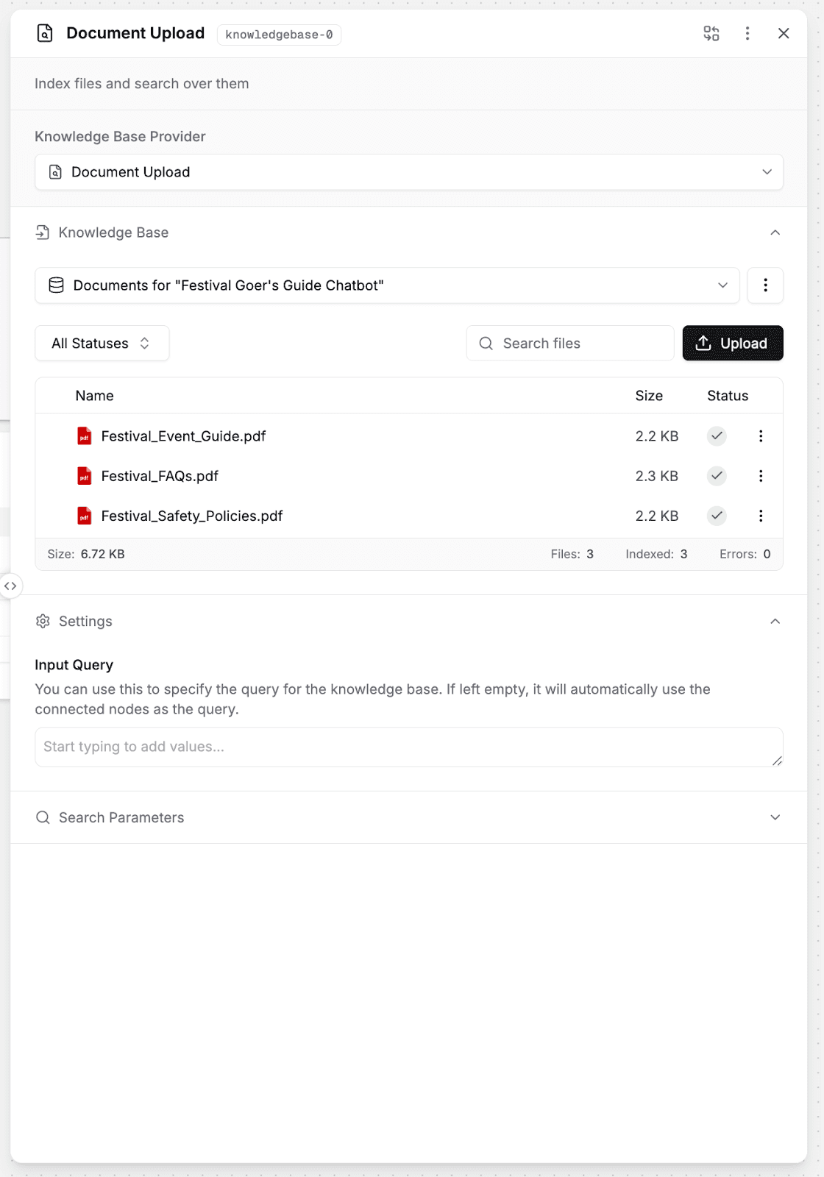
Task: Close the Document Upload panel
Action: [x=784, y=33]
